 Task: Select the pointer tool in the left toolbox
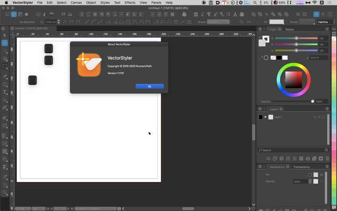point(5,35)
